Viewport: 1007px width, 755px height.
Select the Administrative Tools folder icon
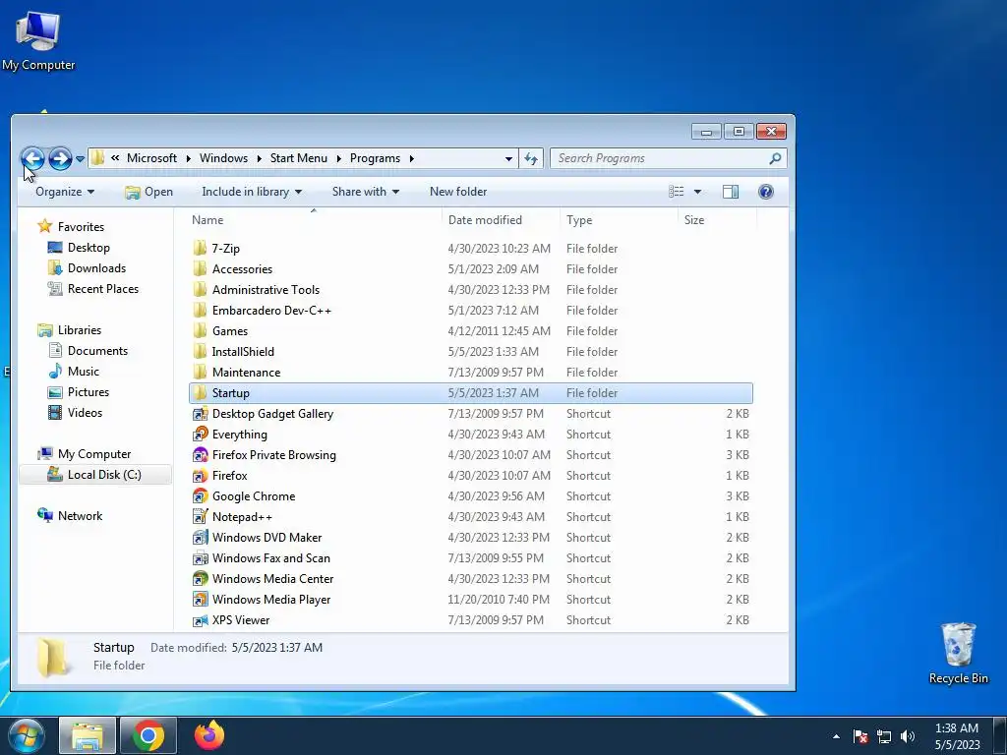click(201, 289)
